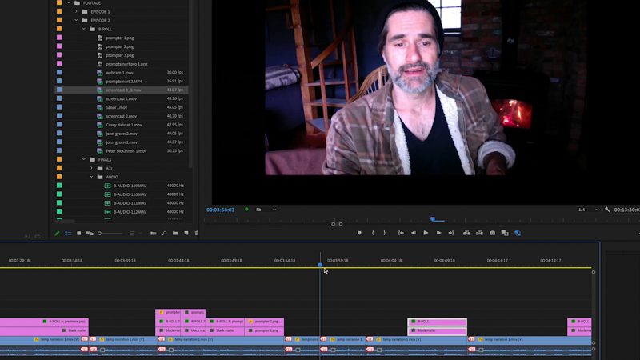Viewport: 640px width, 360px height.
Task: Click B-ROLL in premiere pro timeline clip
Action: click(x=44, y=322)
